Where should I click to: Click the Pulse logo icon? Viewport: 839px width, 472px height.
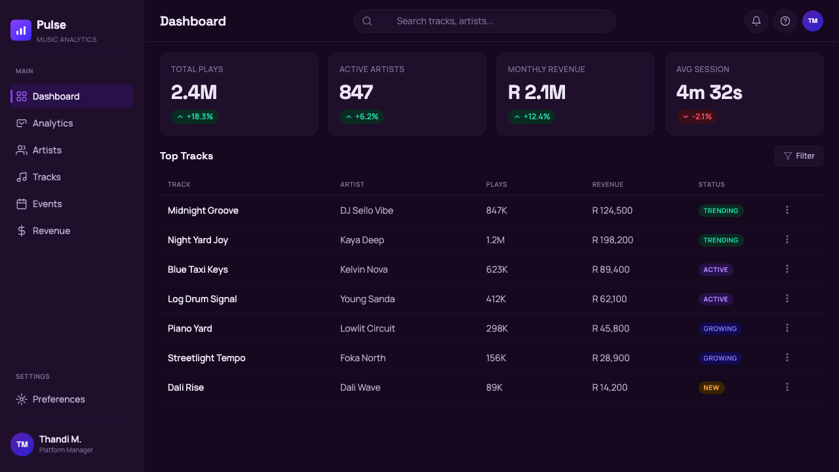pyautogui.click(x=21, y=30)
